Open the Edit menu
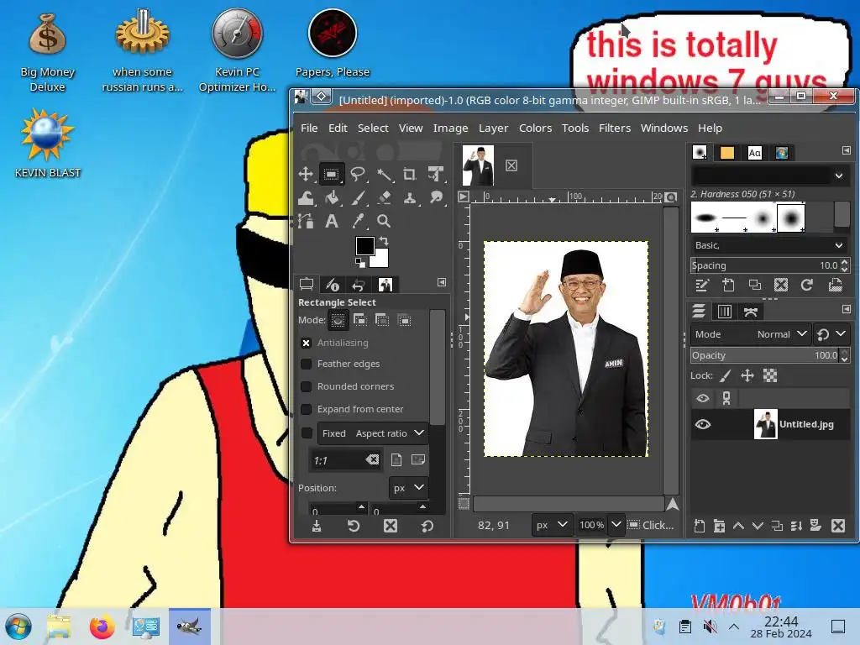 pos(338,128)
